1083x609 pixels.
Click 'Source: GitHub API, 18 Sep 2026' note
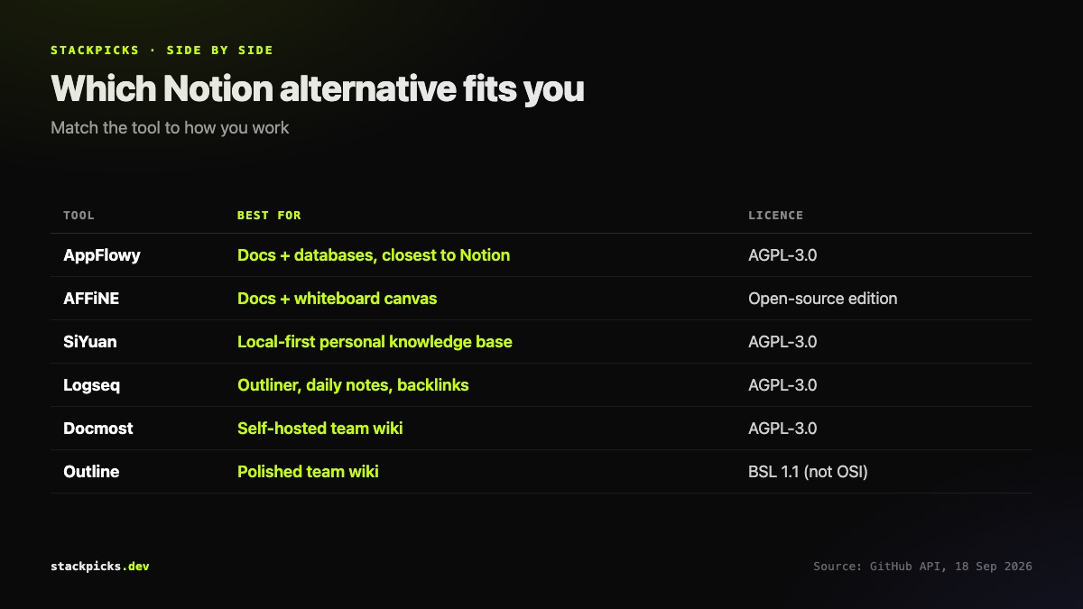922,567
